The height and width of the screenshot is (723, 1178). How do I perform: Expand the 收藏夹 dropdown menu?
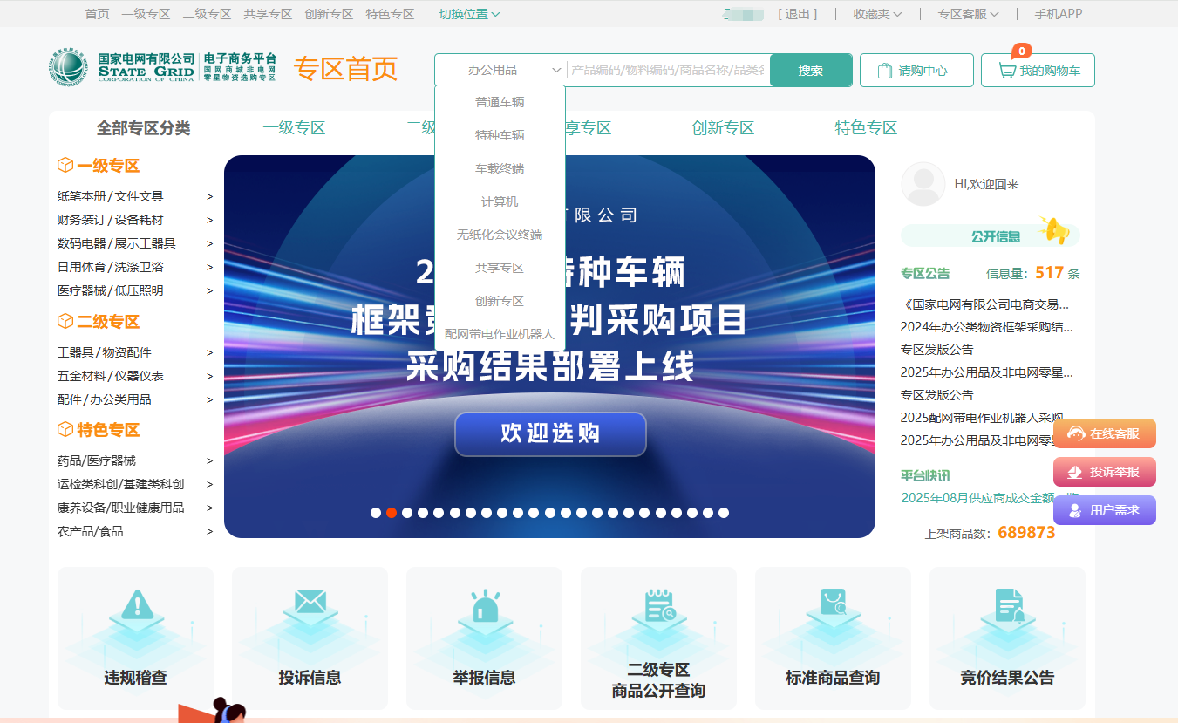tap(876, 14)
